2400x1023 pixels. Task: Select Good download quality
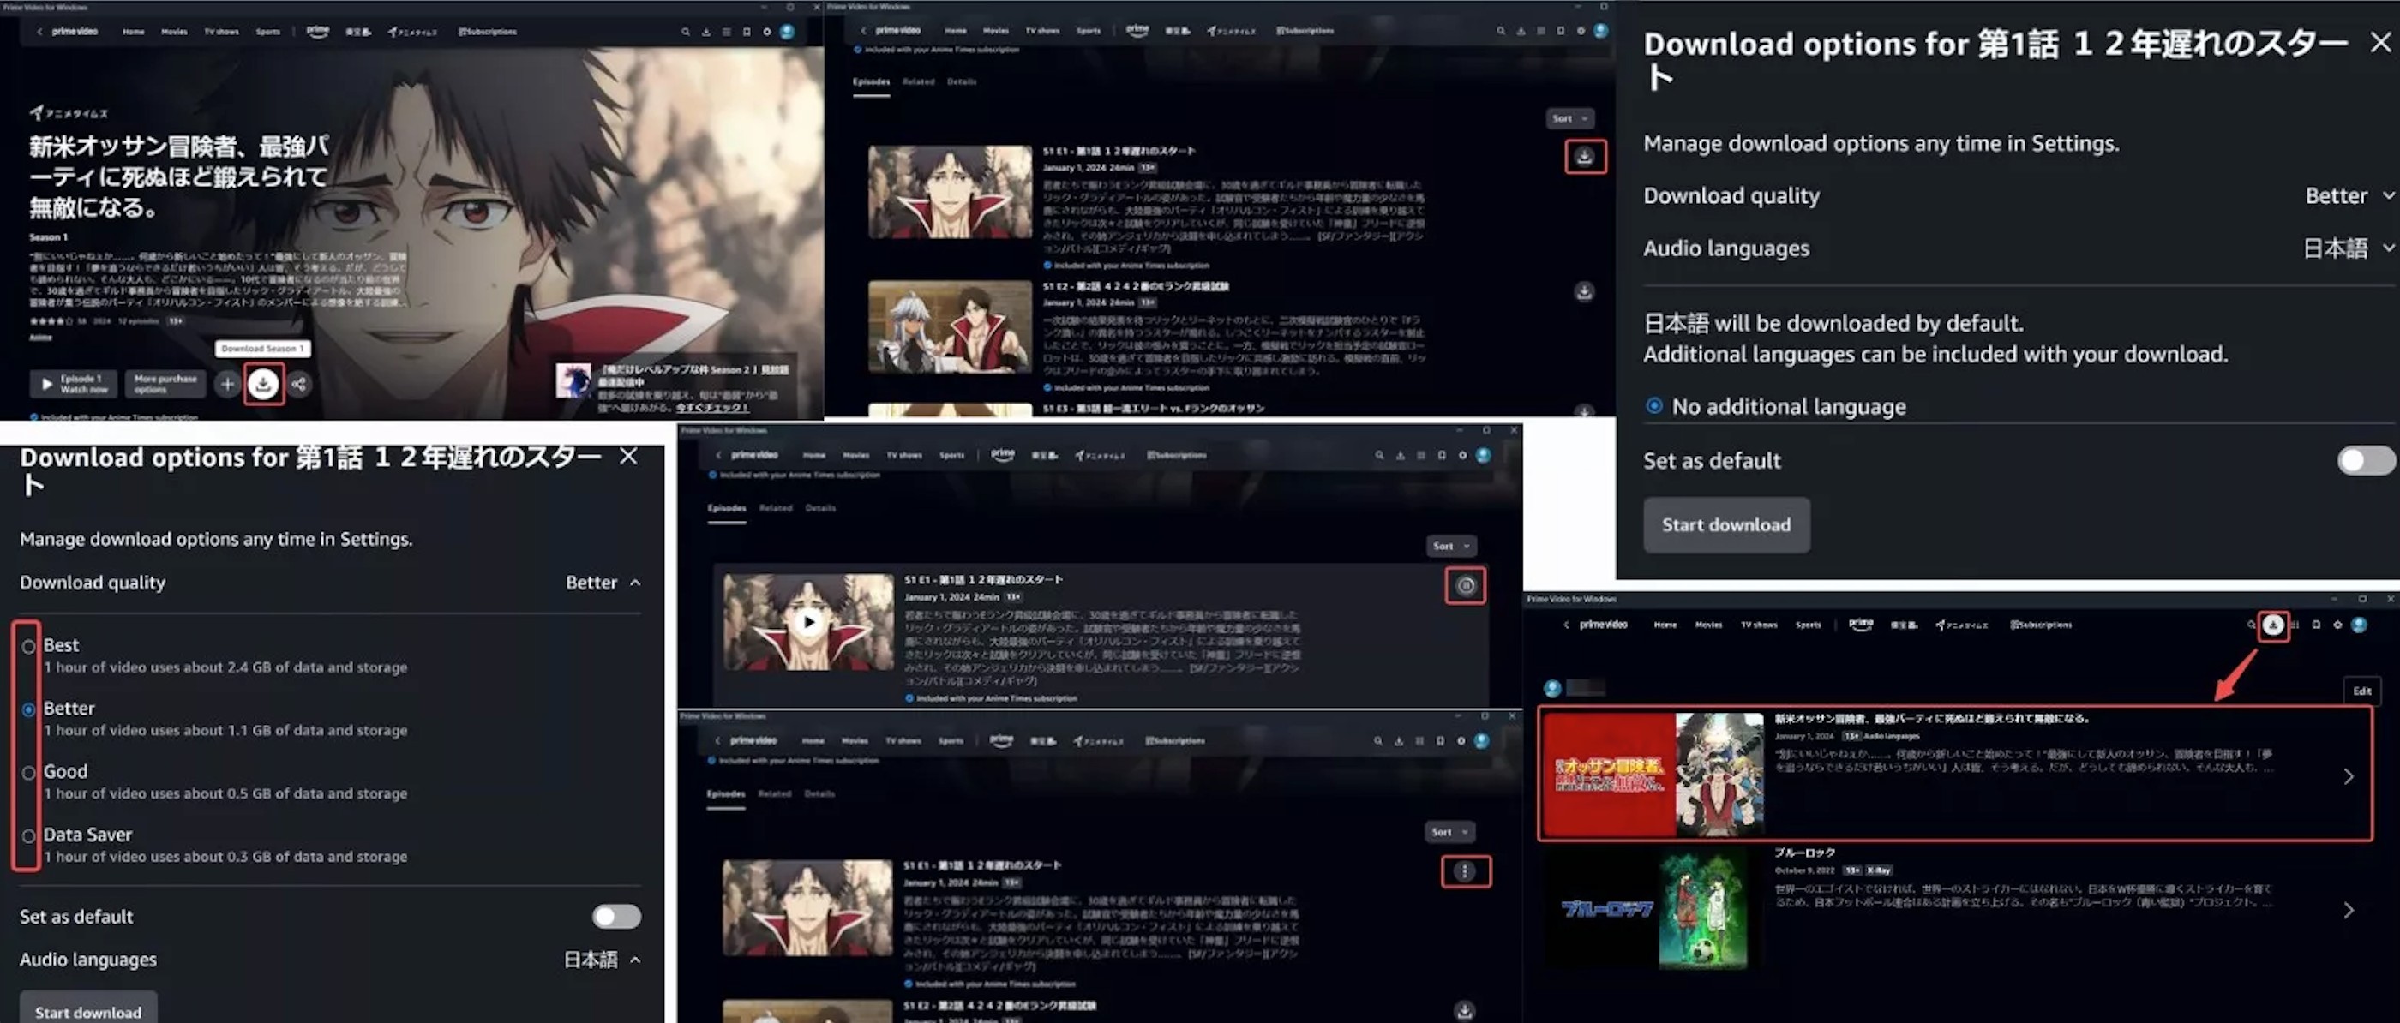click(x=29, y=772)
